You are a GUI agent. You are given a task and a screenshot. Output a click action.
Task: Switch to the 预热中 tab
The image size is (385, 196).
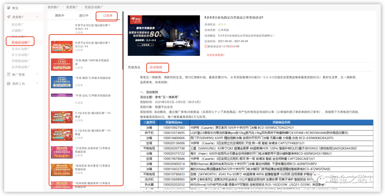60,15
